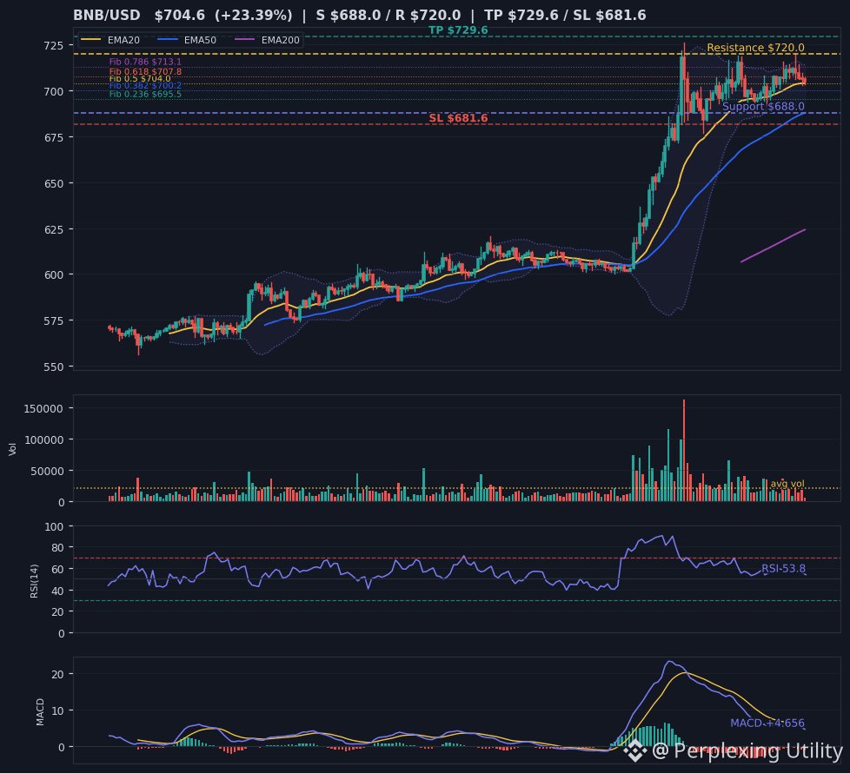
Task: Click the 100 tick on RSI axis
Action: pyautogui.click(x=55, y=526)
